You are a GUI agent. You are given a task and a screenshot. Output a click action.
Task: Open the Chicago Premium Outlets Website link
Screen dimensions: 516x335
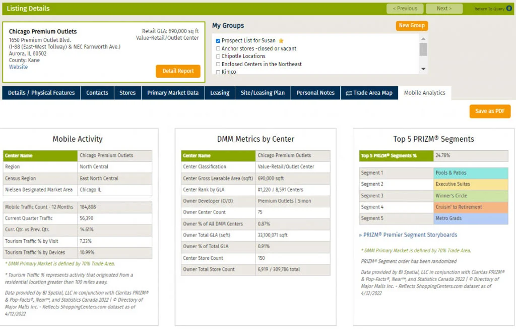19,67
